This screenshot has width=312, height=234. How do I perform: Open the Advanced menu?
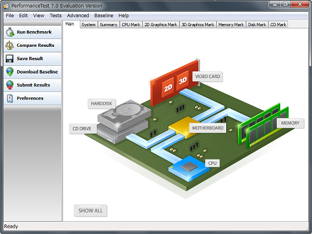[78, 16]
